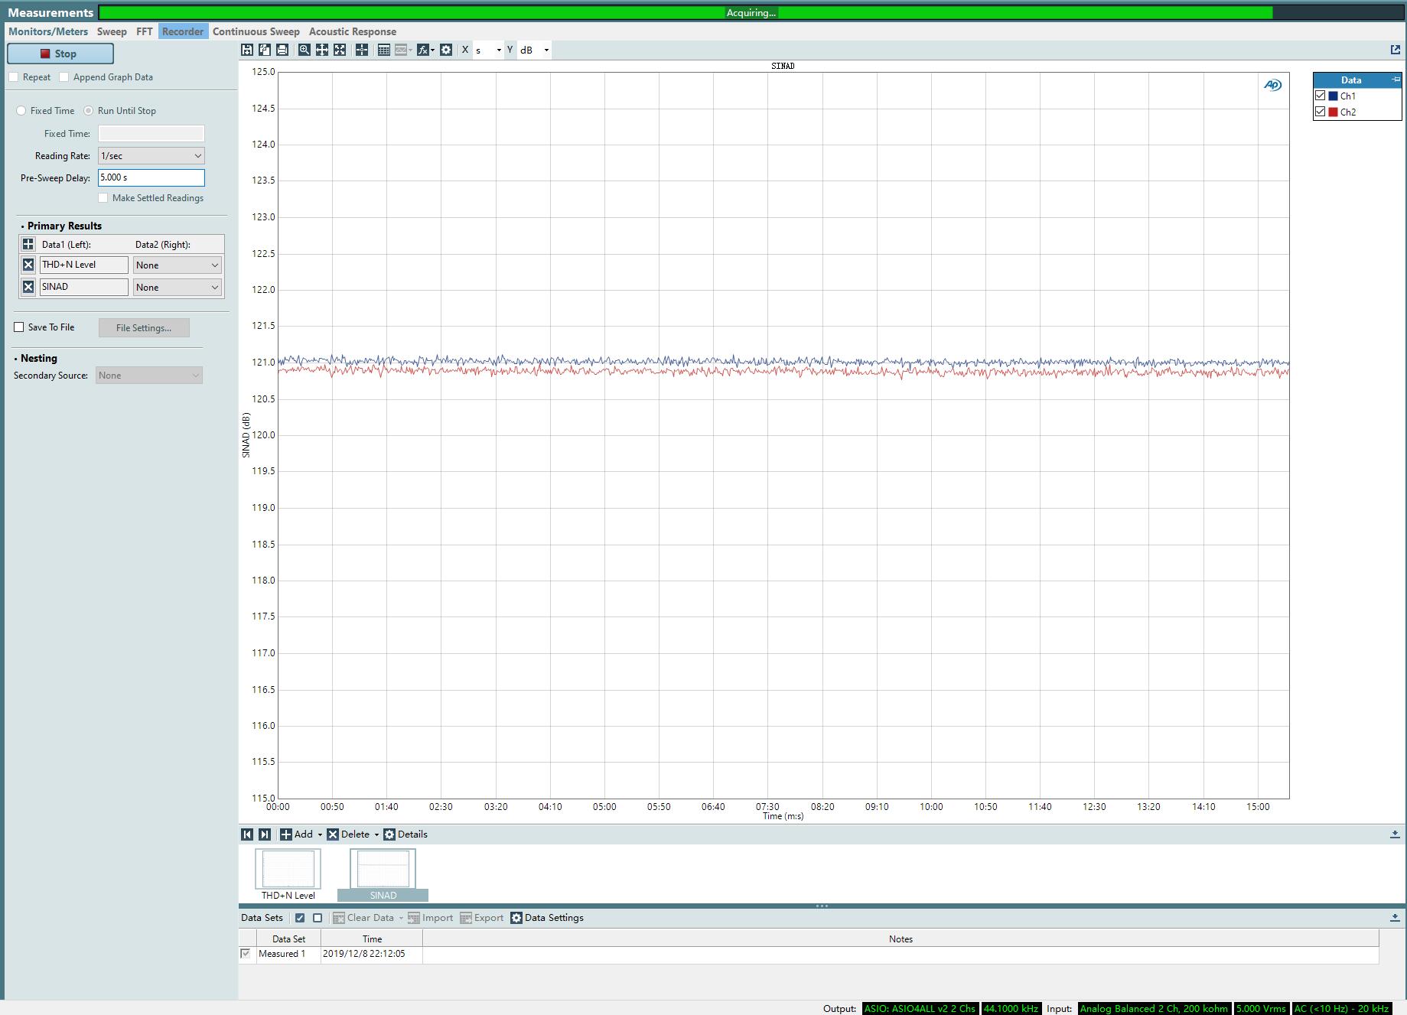The height and width of the screenshot is (1015, 1407).
Task: Click the fit-to-data expand icon
Action: 340,50
